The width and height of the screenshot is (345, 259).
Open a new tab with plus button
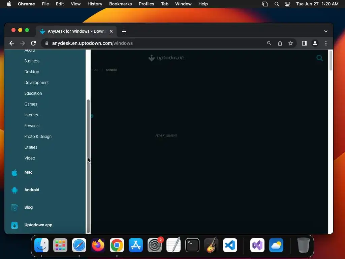124,31
